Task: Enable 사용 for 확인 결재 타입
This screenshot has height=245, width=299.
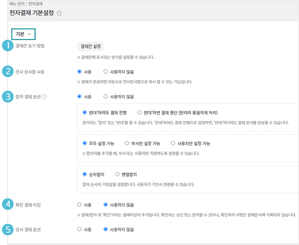Action: coord(79,205)
